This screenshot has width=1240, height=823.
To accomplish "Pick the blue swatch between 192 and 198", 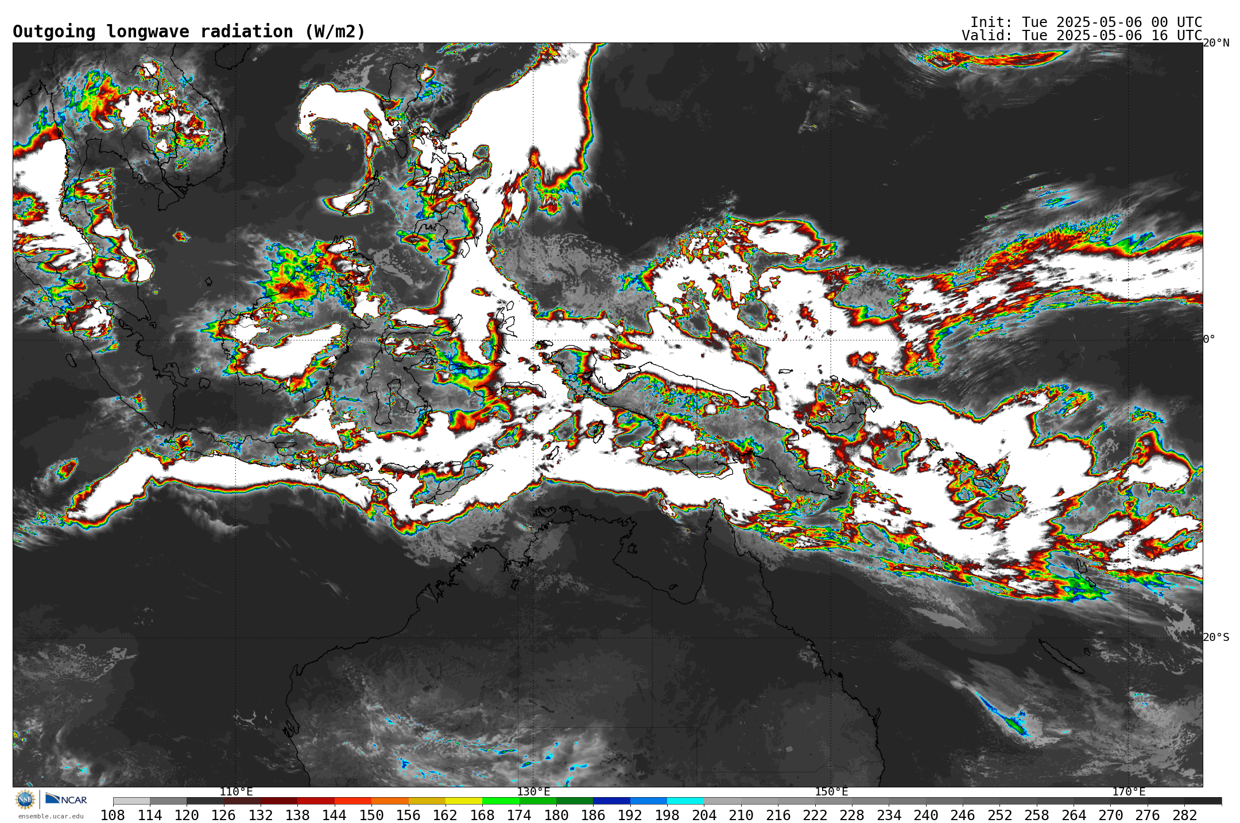I will [x=649, y=801].
